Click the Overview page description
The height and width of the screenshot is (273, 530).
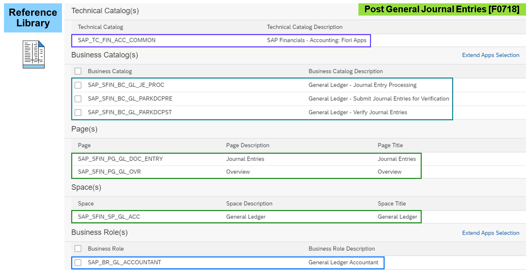238,172
